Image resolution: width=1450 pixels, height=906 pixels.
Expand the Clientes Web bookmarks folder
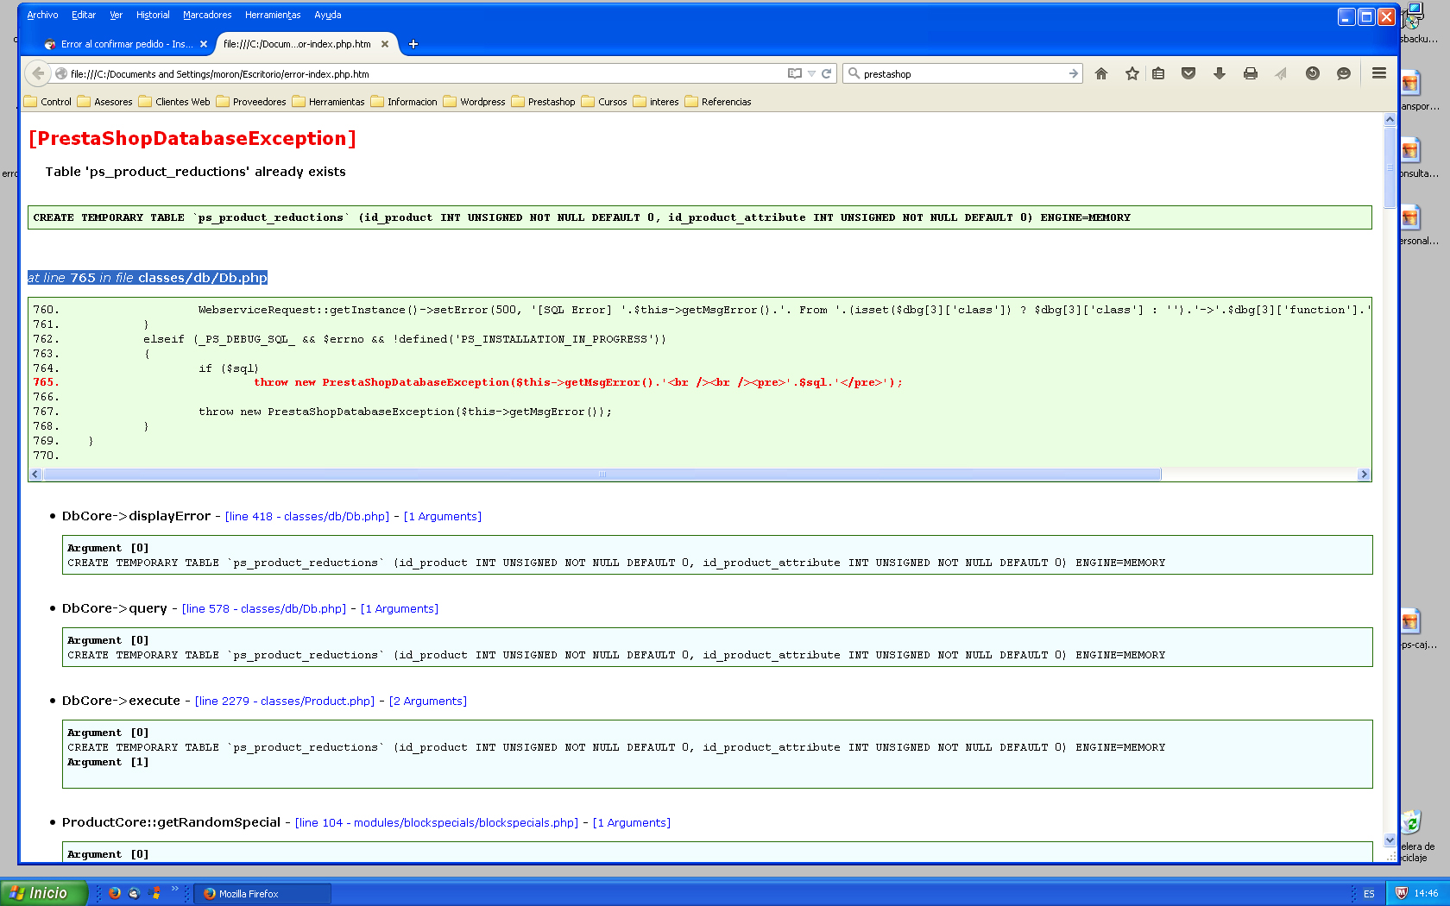[174, 102]
